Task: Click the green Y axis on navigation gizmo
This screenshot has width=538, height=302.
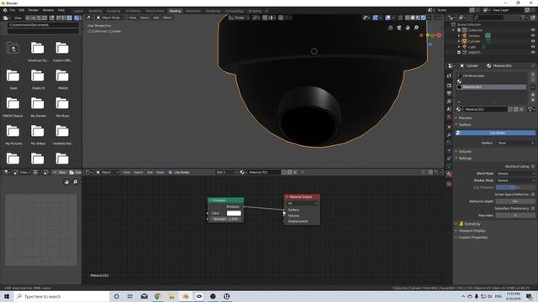Action: coord(428,35)
